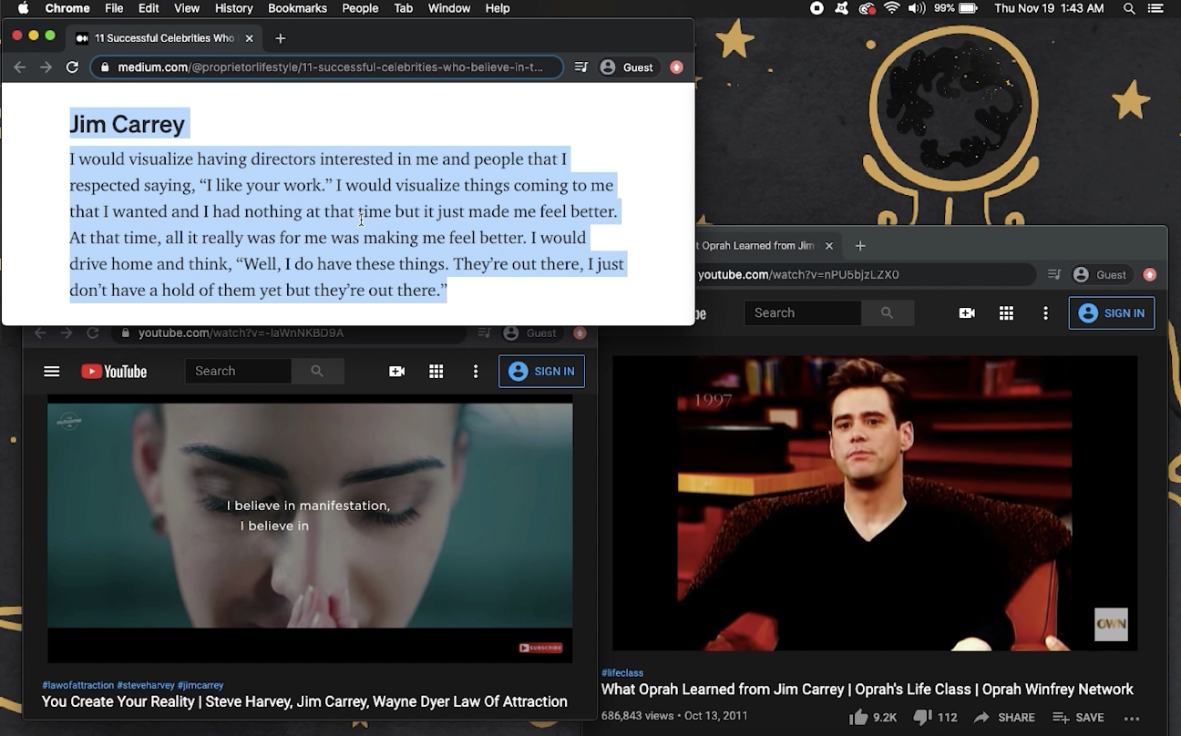
Task: Click the red update icon in Medium window
Action: click(x=676, y=67)
